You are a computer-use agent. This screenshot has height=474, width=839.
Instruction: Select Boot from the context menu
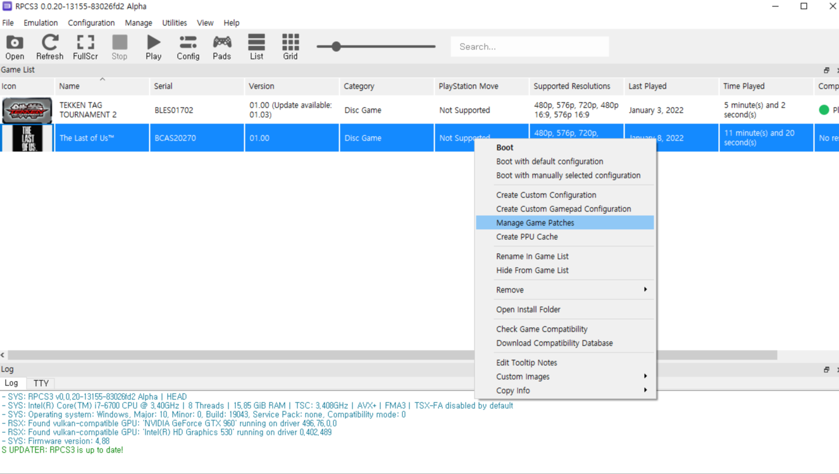[565, 147]
